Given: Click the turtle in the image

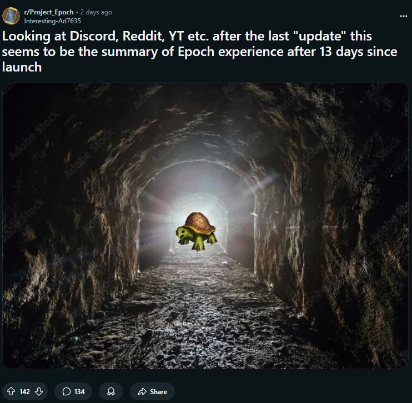Looking at the screenshot, I should point(196,231).
